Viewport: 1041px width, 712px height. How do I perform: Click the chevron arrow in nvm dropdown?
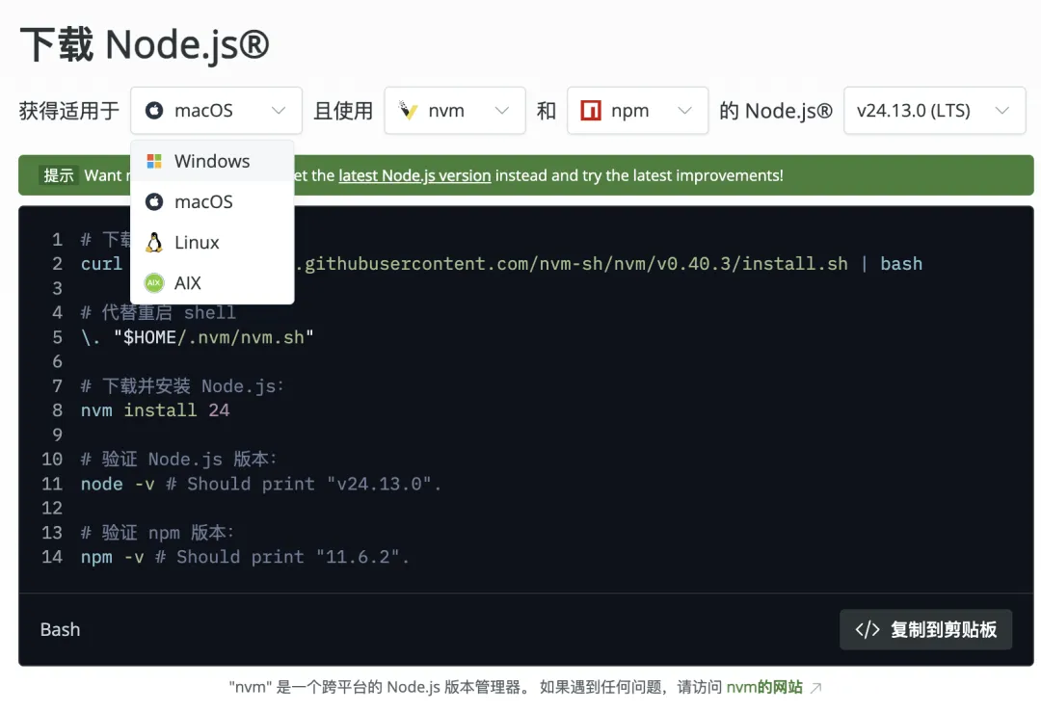click(502, 111)
